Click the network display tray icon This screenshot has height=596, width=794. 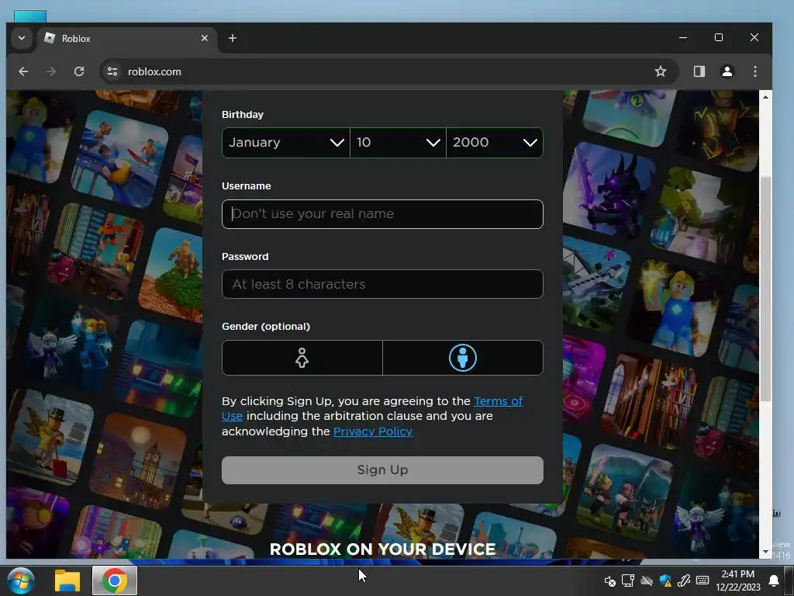pyautogui.click(x=628, y=580)
